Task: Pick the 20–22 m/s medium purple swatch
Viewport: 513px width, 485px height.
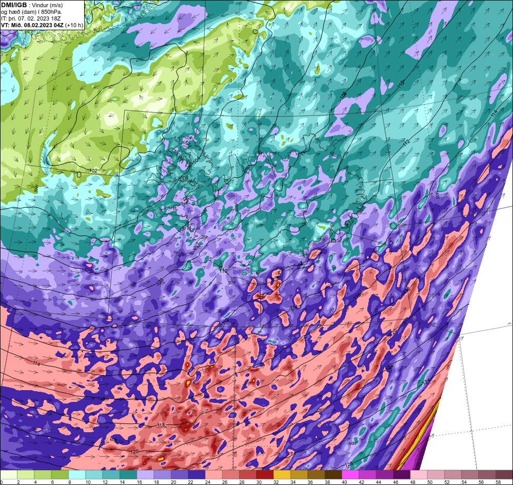Action: coord(179,474)
